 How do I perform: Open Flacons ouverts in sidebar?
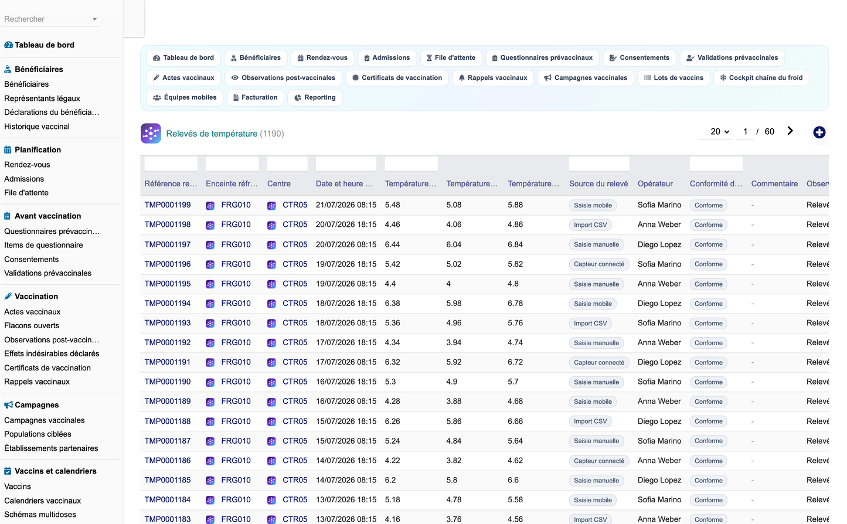32,326
